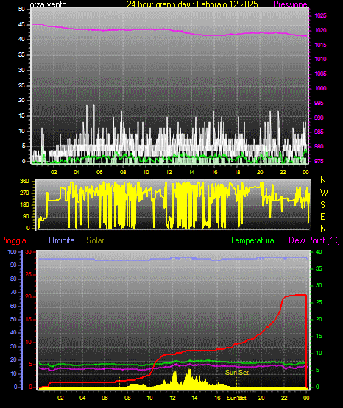Click wind direction axis value '270'
Screen dimensions: 343x408
point(24,193)
